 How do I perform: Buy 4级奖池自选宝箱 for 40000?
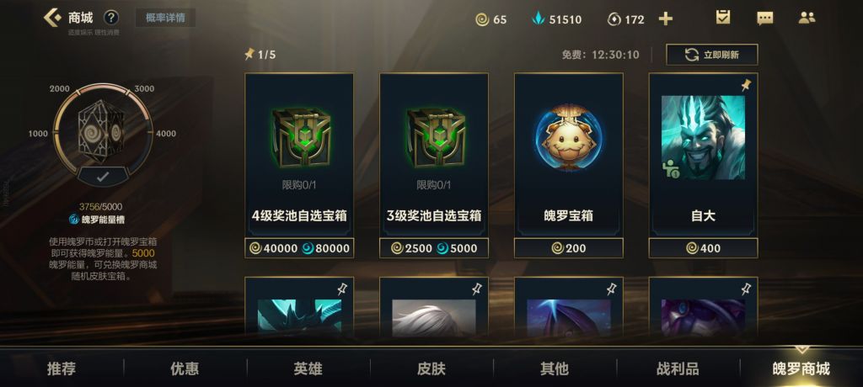299,248
